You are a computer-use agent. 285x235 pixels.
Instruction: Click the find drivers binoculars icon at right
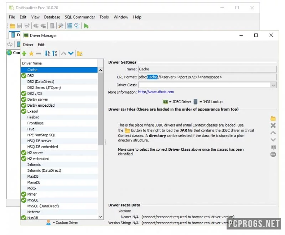click(x=273, y=147)
